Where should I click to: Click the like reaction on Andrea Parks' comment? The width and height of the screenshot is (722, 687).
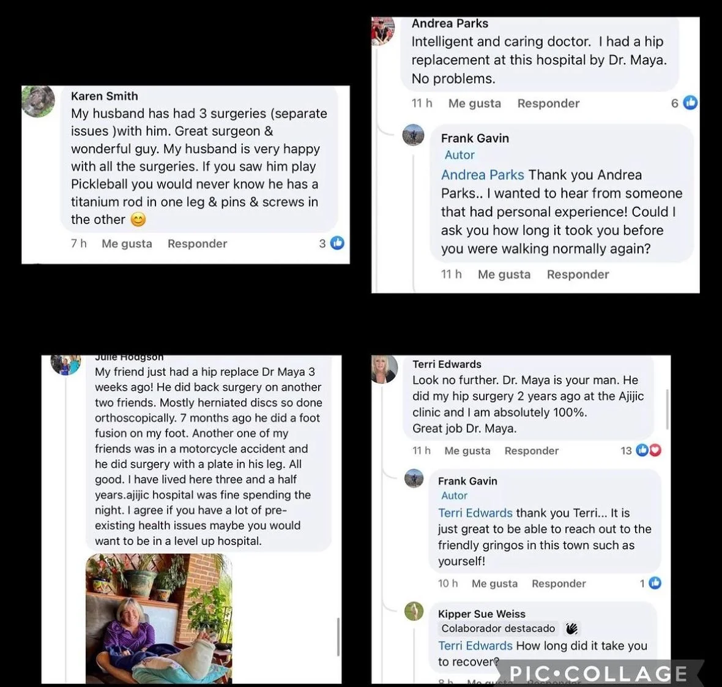pos(690,103)
